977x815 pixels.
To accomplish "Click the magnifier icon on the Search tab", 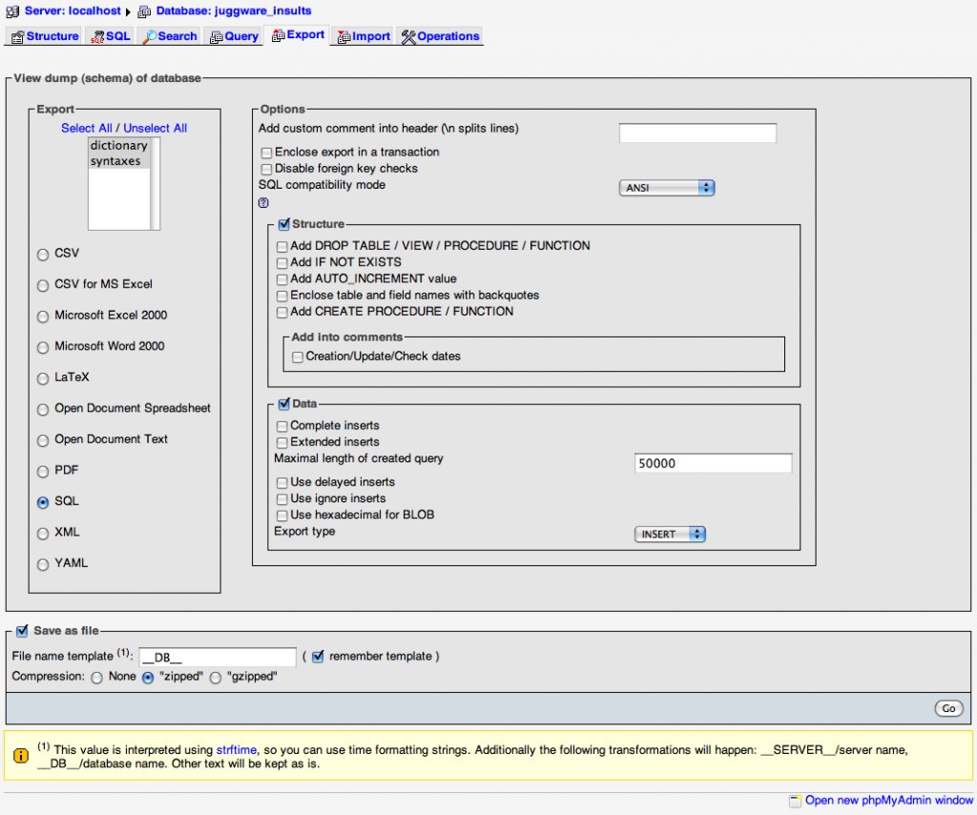I will tap(152, 35).
